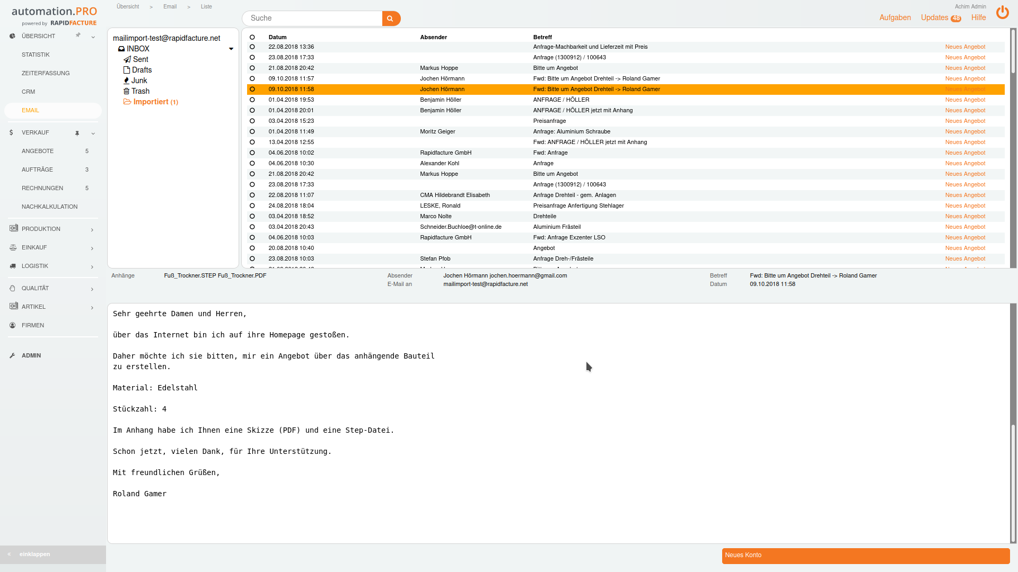Select the radio circle for Moritz Geiger email

coord(252,131)
